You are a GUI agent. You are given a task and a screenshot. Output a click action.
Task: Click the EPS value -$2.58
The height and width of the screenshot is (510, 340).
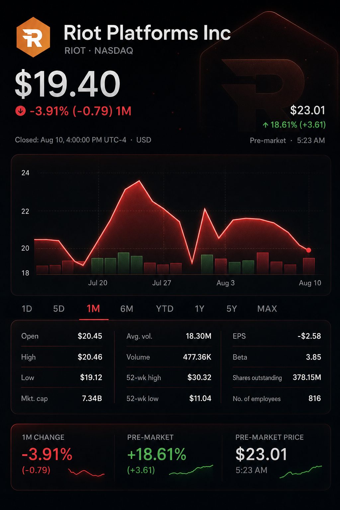pos(309,336)
